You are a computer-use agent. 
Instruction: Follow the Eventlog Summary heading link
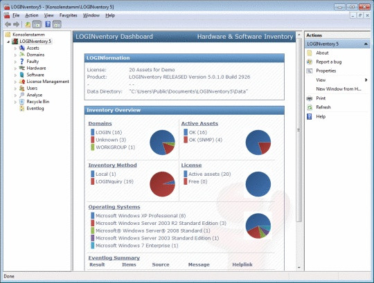point(114,258)
